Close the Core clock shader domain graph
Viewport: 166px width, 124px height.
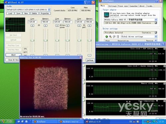[x=164, y=66]
